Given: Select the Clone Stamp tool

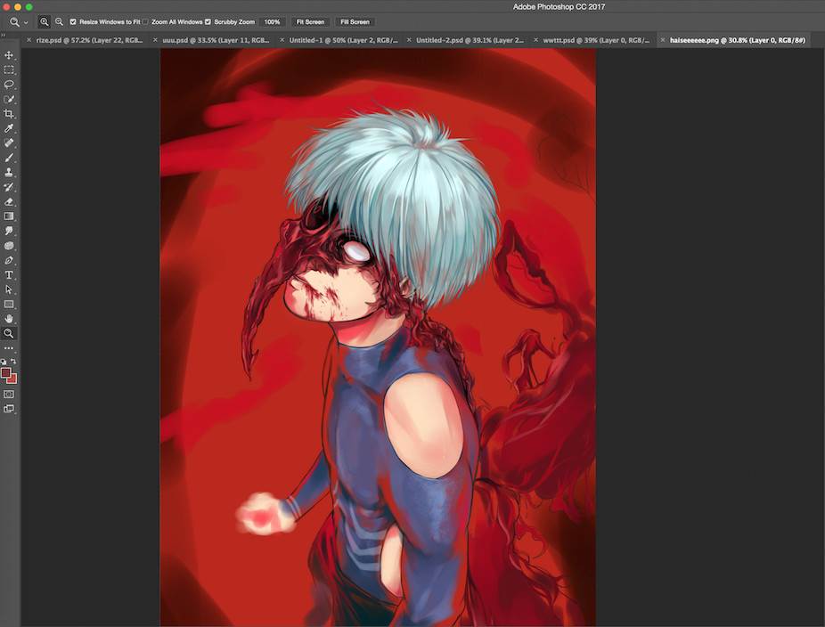Looking at the screenshot, I should click(9, 173).
